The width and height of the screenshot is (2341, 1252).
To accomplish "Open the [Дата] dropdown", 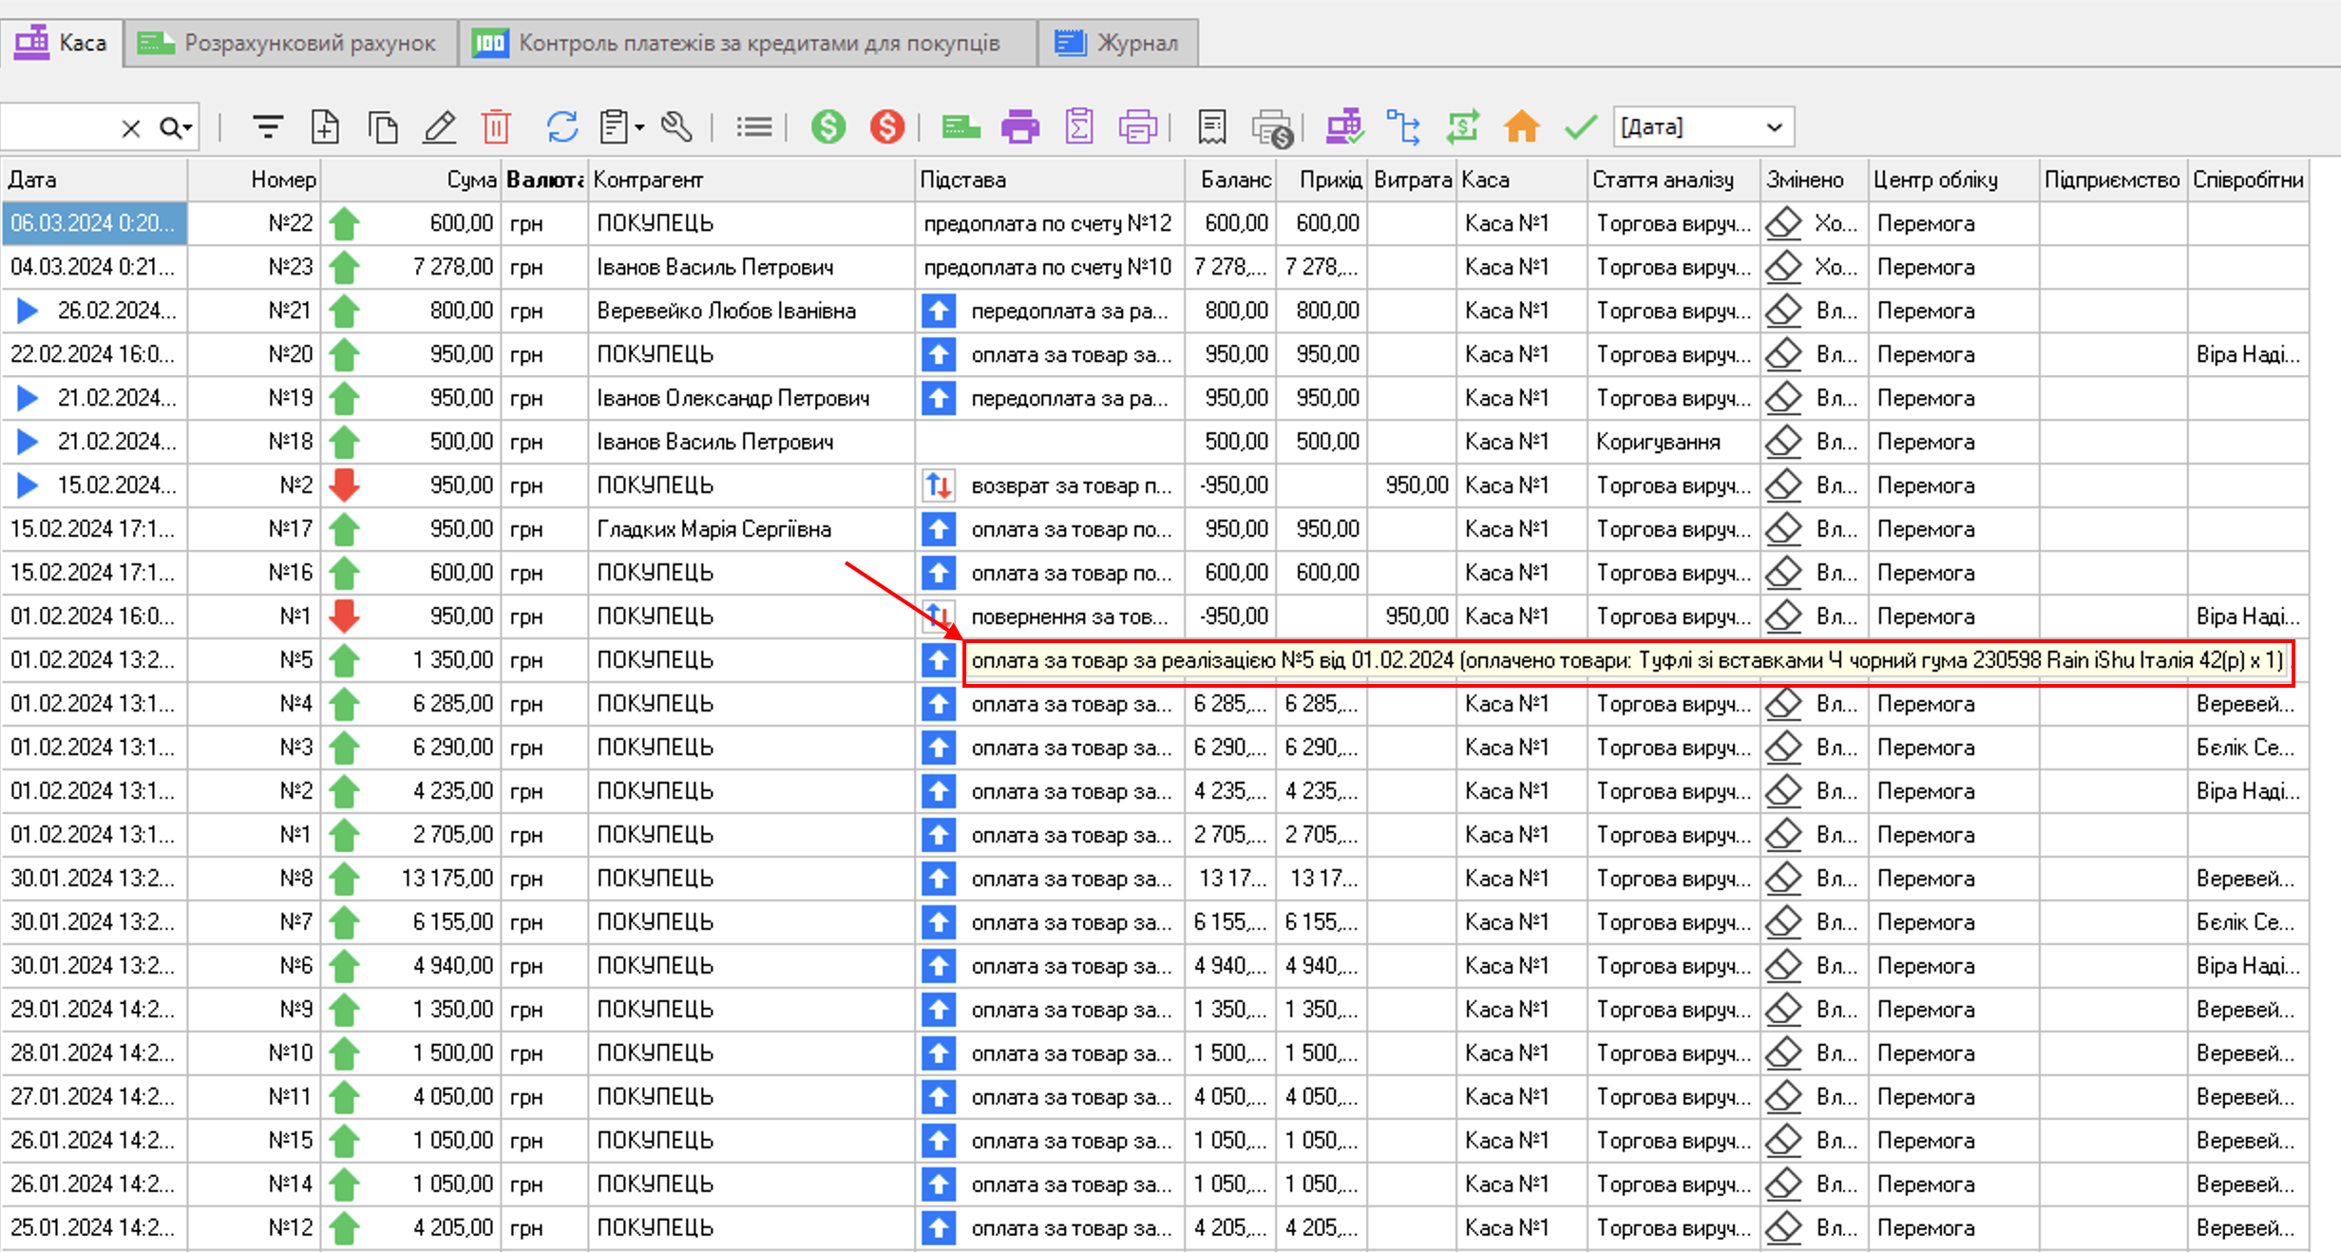I will [x=1773, y=127].
